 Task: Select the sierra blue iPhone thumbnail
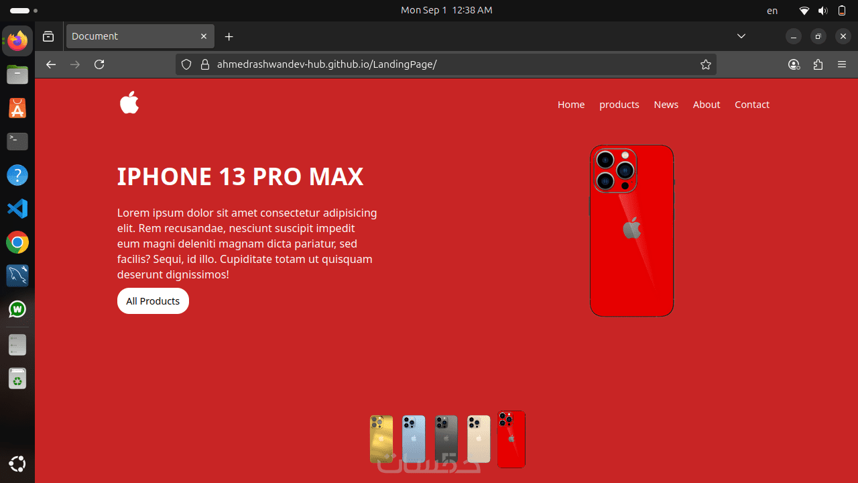[x=414, y=439]
